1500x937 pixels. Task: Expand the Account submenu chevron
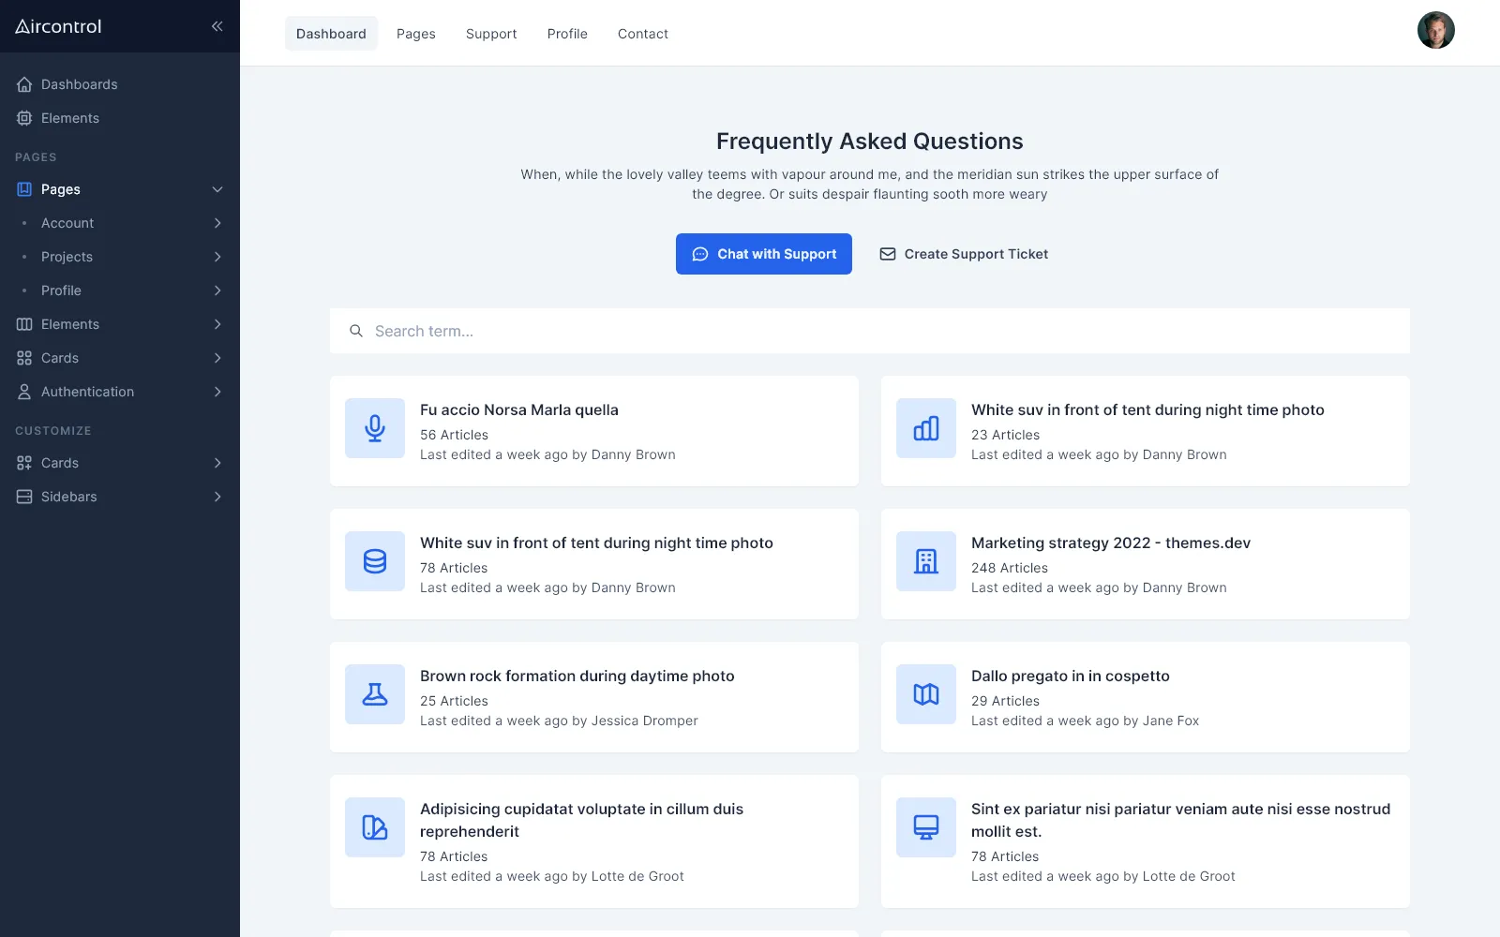point(217,223)
